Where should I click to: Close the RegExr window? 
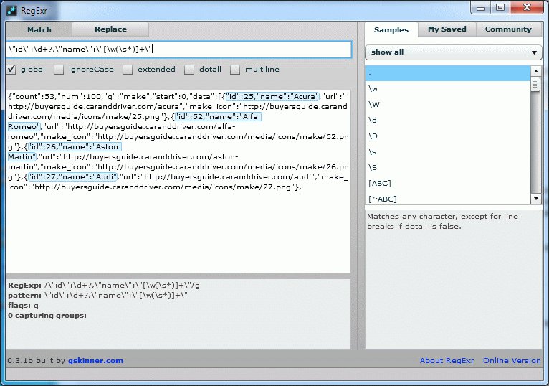[527, 8]
